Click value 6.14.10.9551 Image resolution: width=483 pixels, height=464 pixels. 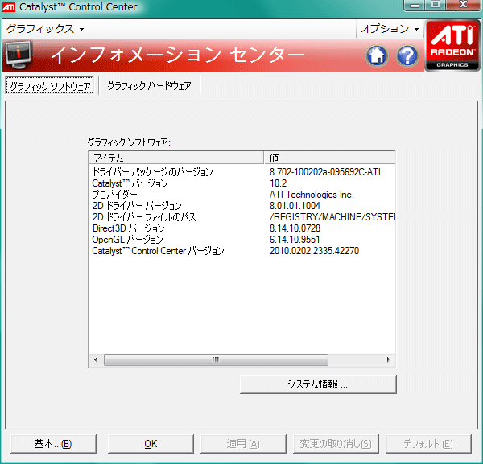[x=295, y=240]
